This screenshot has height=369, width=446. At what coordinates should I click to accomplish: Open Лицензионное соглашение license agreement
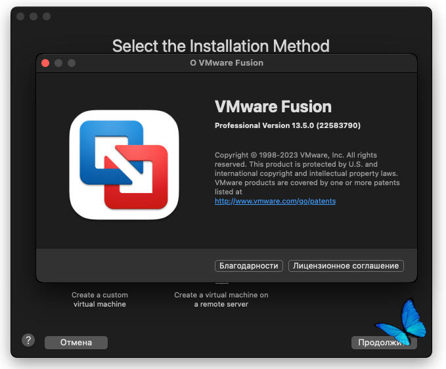(346, 266)
